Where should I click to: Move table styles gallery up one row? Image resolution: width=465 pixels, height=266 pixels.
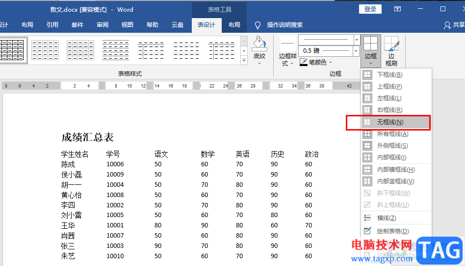pyautogui.click(x=244, y=41)
